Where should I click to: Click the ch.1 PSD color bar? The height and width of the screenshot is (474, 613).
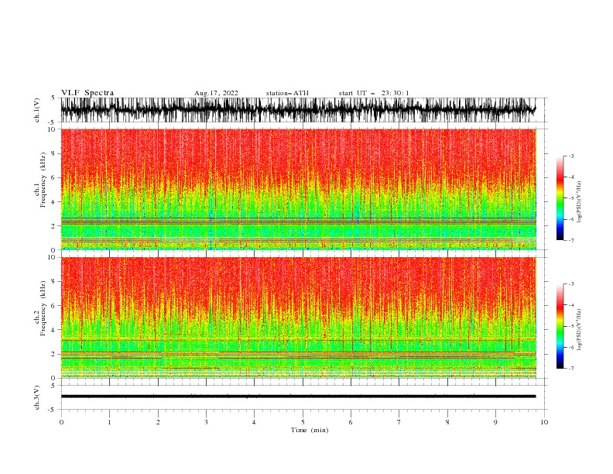pyautogui.click(x=560, y=197)
